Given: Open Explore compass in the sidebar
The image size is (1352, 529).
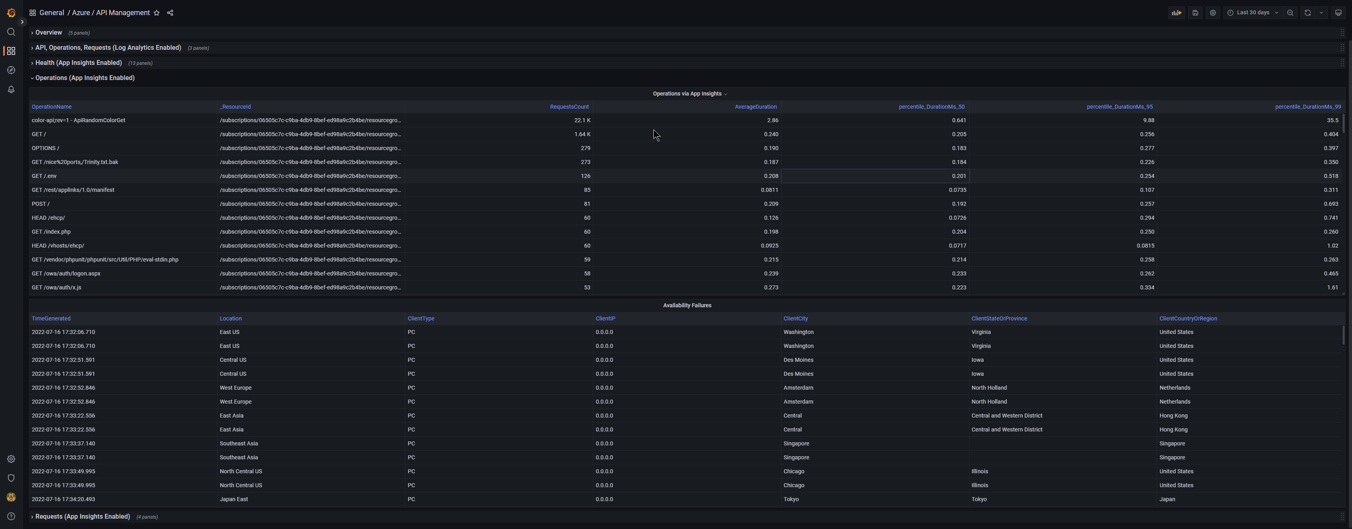Looking at the screenshot, I should pos(11,70).
